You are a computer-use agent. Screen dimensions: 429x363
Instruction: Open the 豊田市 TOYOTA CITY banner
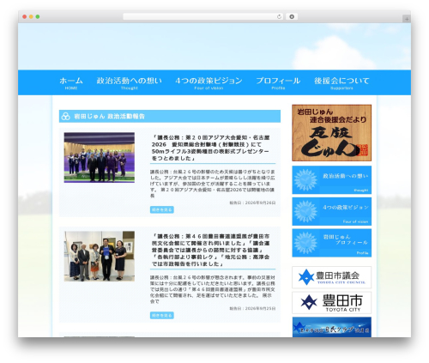[x=332, y=303]
